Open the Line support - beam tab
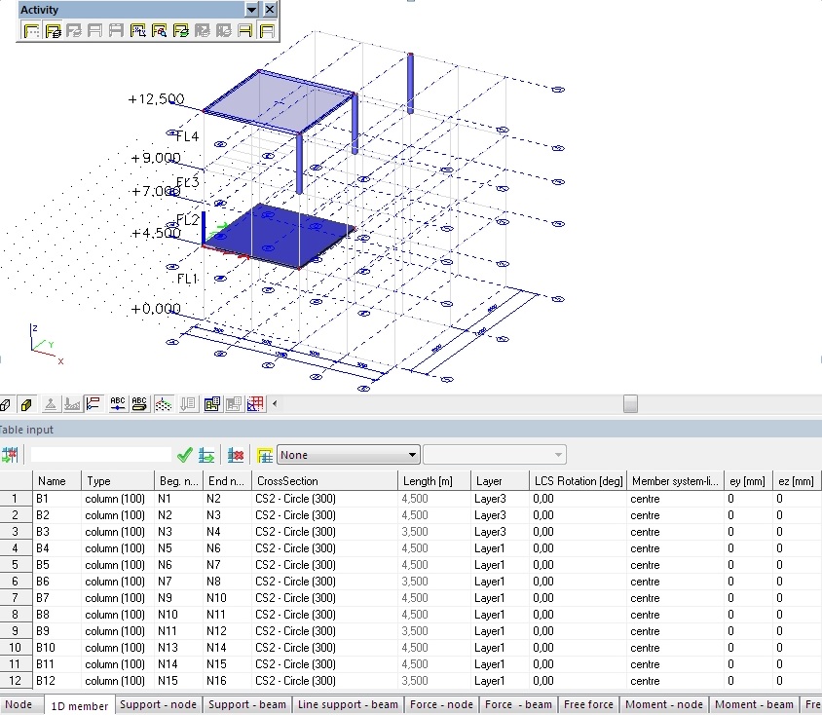Image resolution: width=822 pixels, height=715 pixels. pos(348,704)
